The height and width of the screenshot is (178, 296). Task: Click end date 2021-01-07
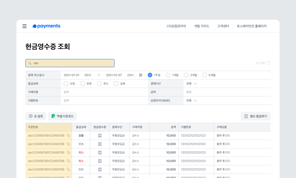tap(114, 75)
